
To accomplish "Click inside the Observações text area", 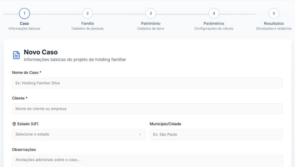I will (x=147, y=161).
